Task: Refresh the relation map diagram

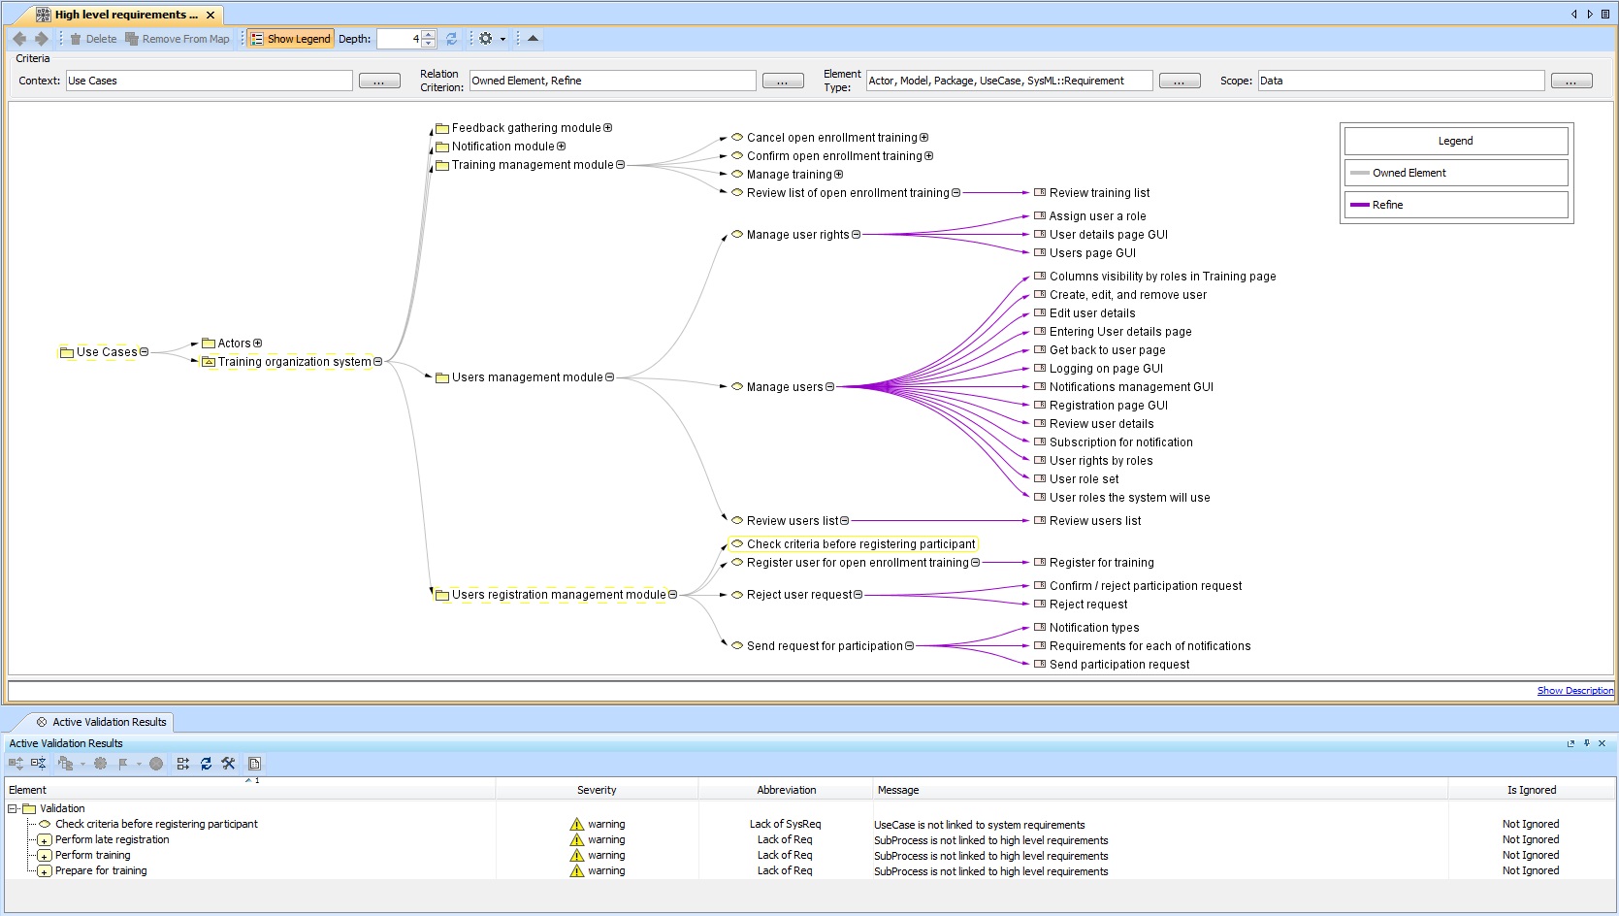Action: 450,39
